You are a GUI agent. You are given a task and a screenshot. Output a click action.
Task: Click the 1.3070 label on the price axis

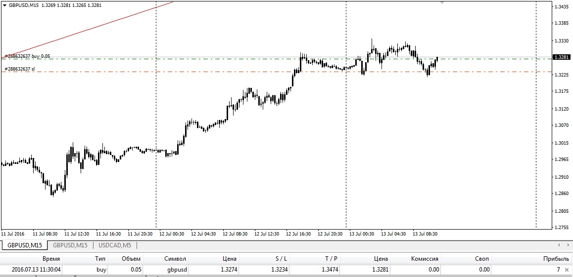pos(563,125)
